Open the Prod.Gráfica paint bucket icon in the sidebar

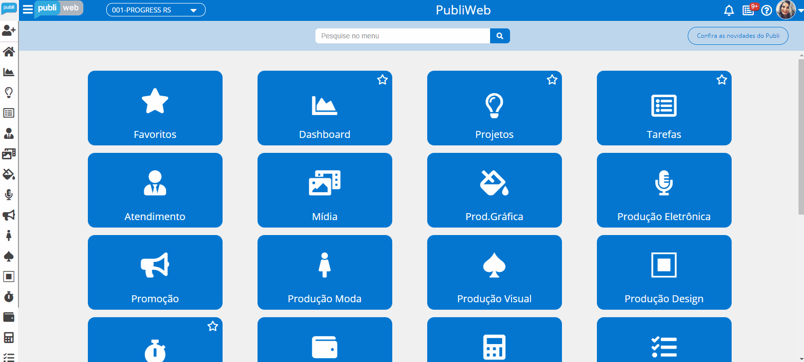[x=9, y=174]
